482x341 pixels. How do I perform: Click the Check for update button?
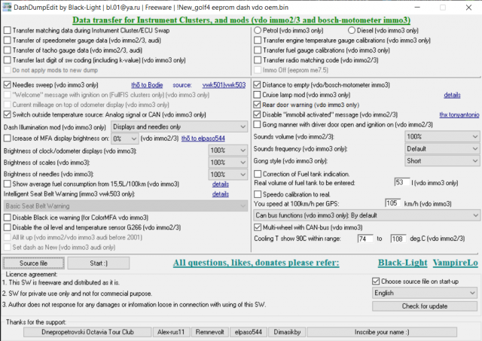425,306
